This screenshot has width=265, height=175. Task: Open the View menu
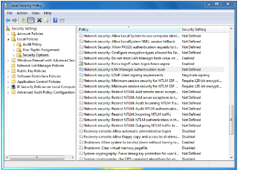(35, 13)
